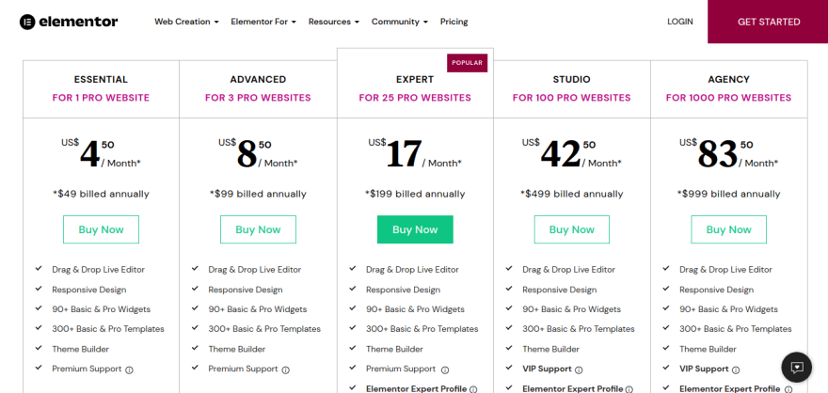Click 'FOR 1 PRO WEBSITE' text
The height and width of the screenshot is (393, 828).
(101, 98)
